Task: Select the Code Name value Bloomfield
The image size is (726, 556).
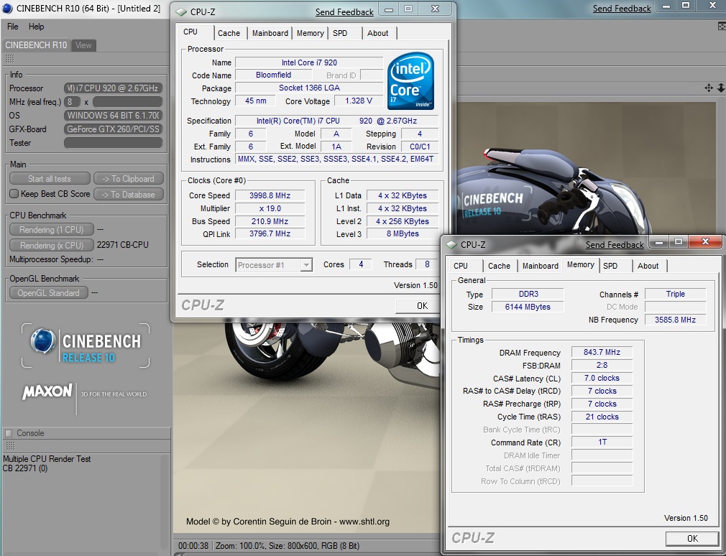Action: (273, 75)
